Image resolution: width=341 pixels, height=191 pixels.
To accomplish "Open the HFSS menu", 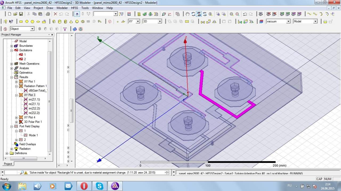I will click(x=74, y=8).
